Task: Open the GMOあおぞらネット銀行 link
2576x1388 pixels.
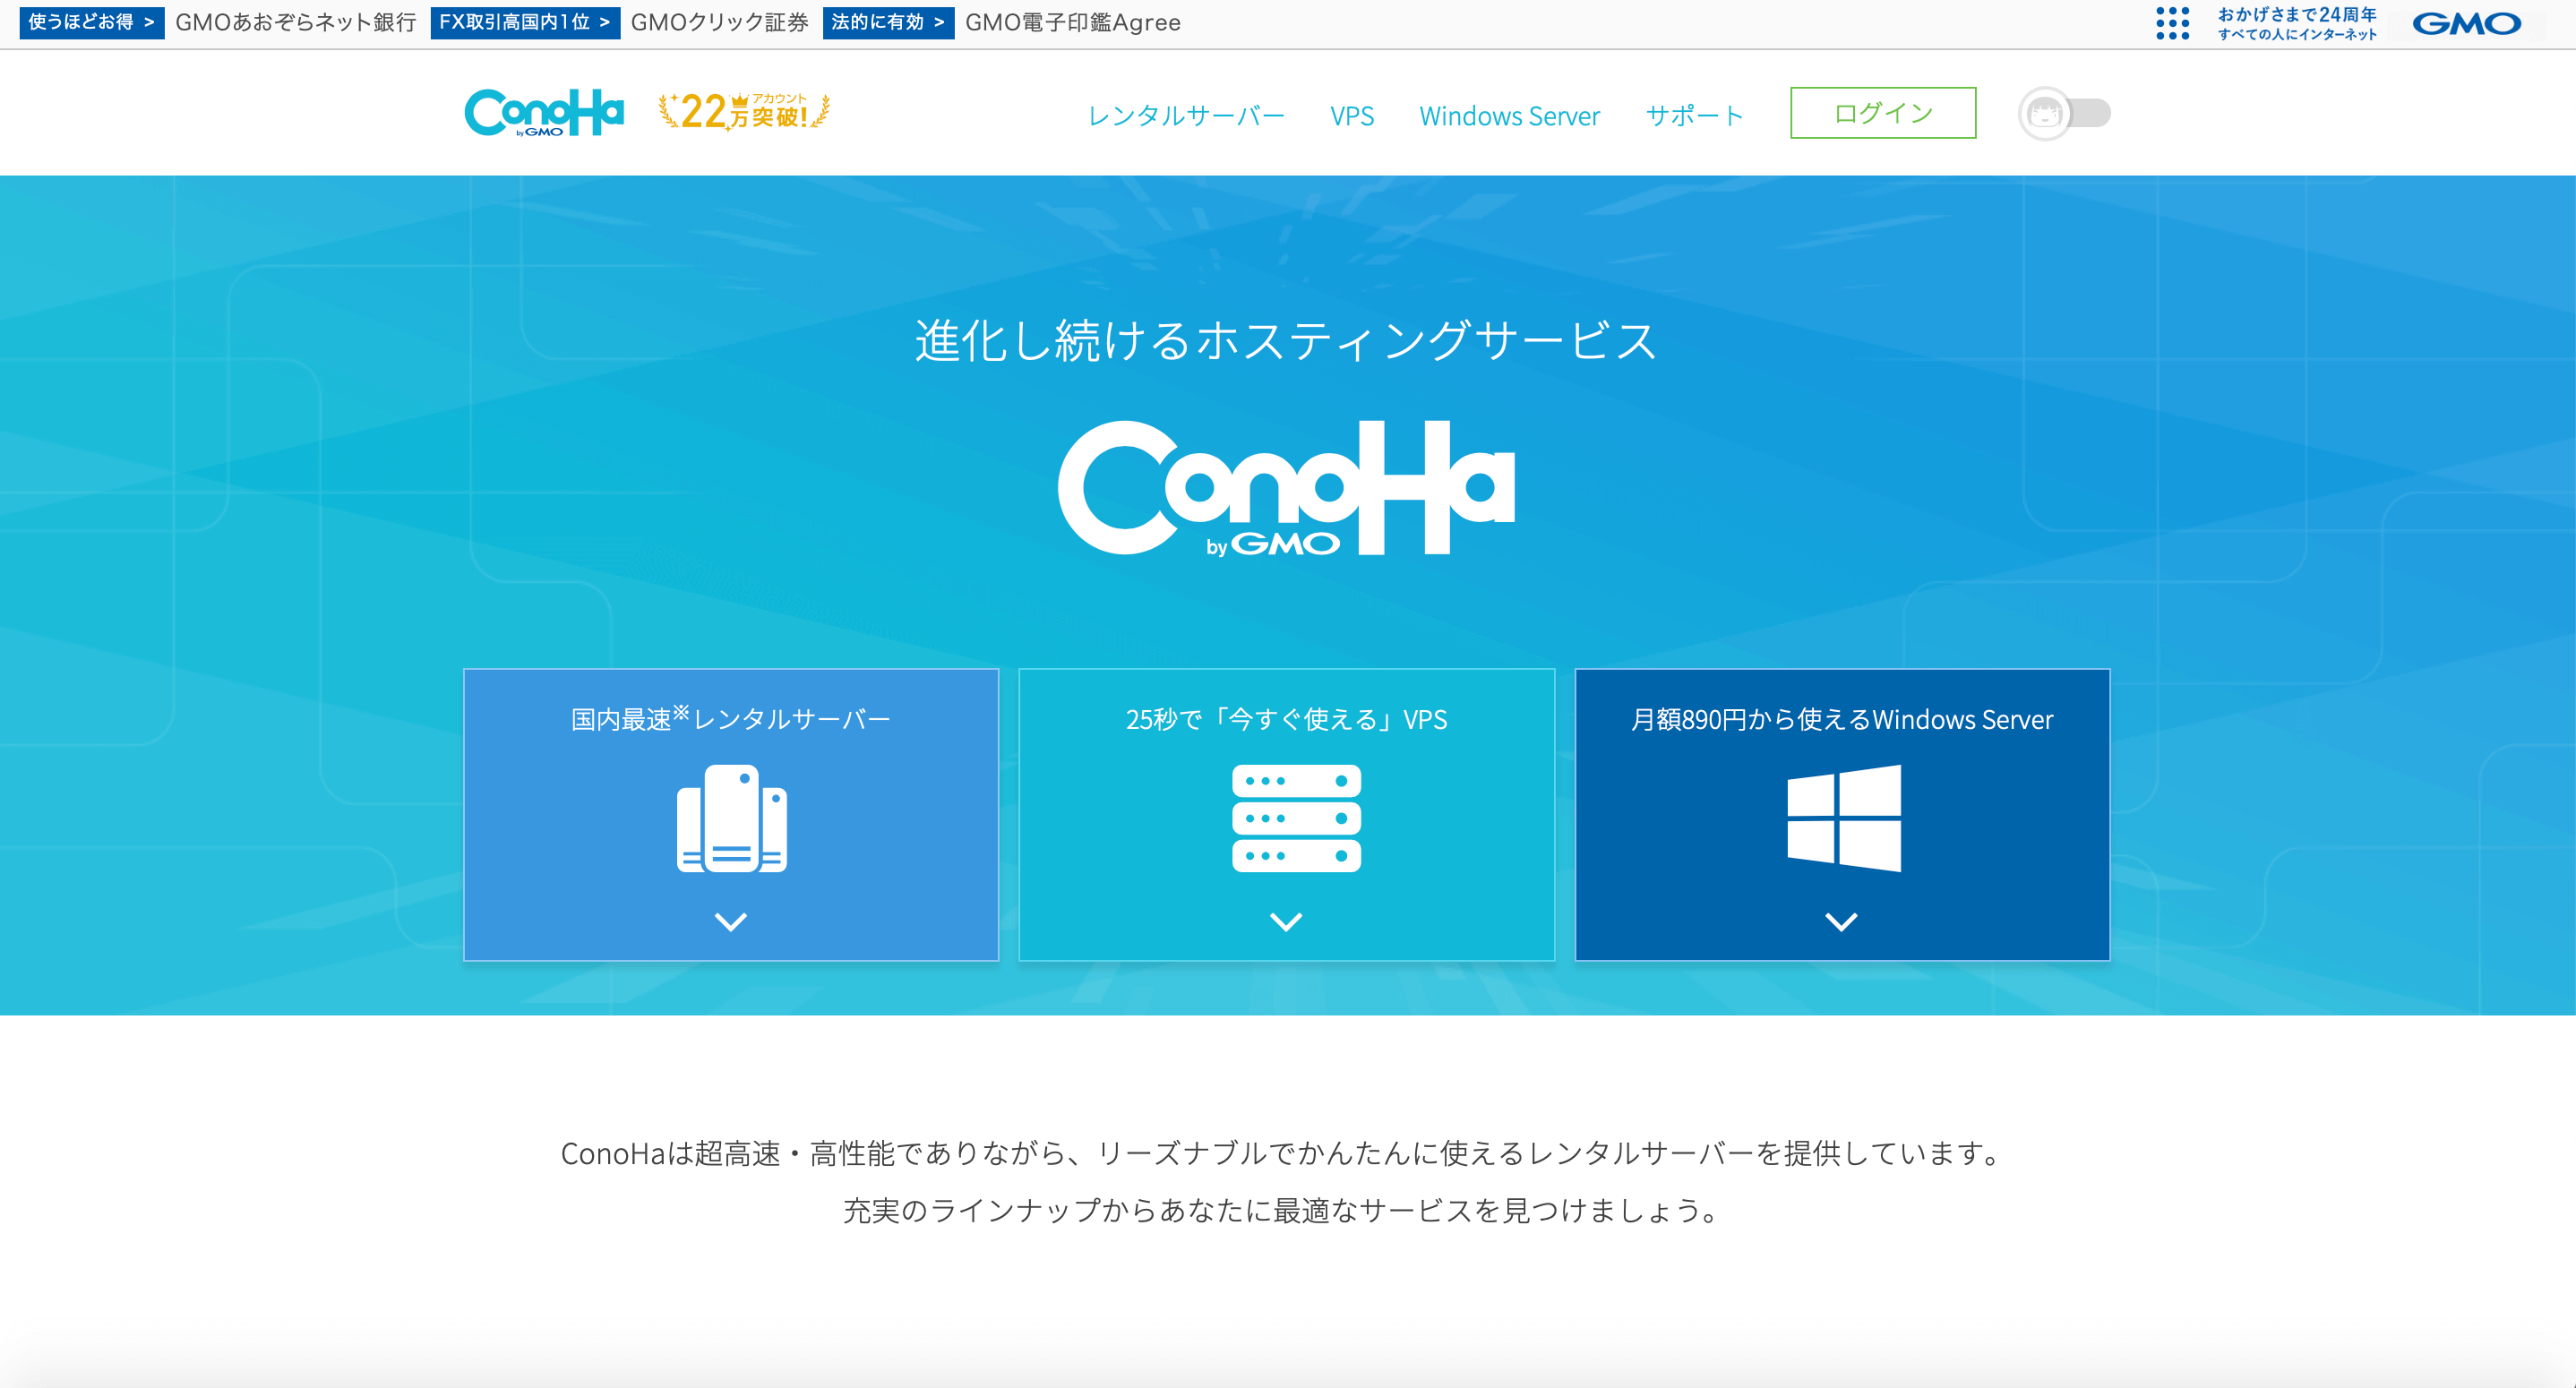Action: point(295,22)
